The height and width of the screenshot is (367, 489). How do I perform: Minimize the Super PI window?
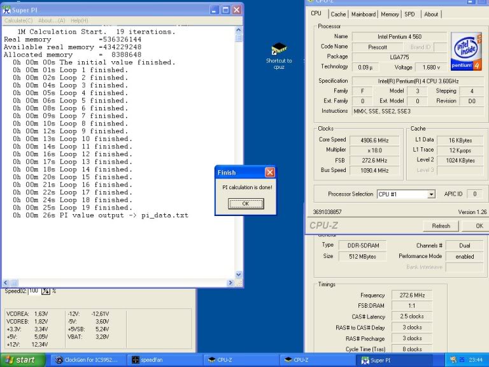tap(214, 10)
